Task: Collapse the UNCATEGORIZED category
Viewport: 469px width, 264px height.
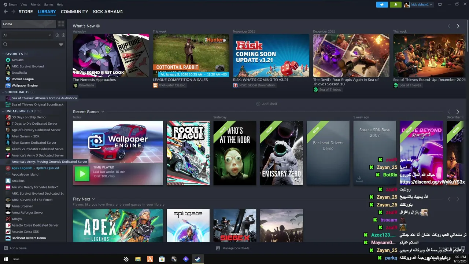Action: (x=3, y=111)
